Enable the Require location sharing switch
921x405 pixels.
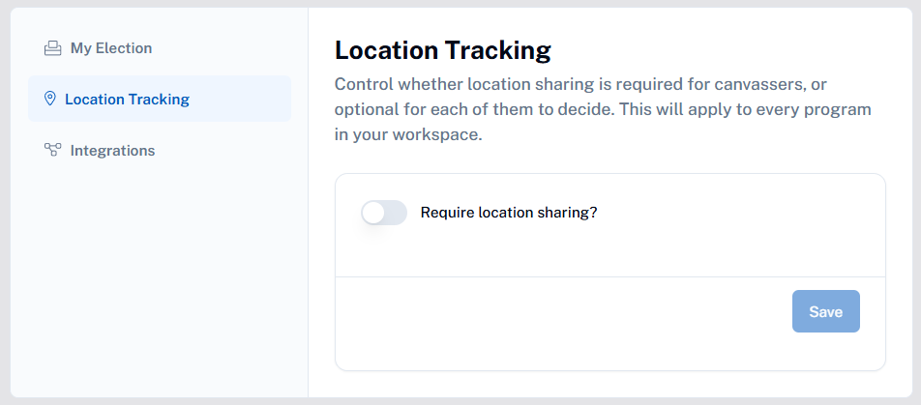(x=384, y=213)
